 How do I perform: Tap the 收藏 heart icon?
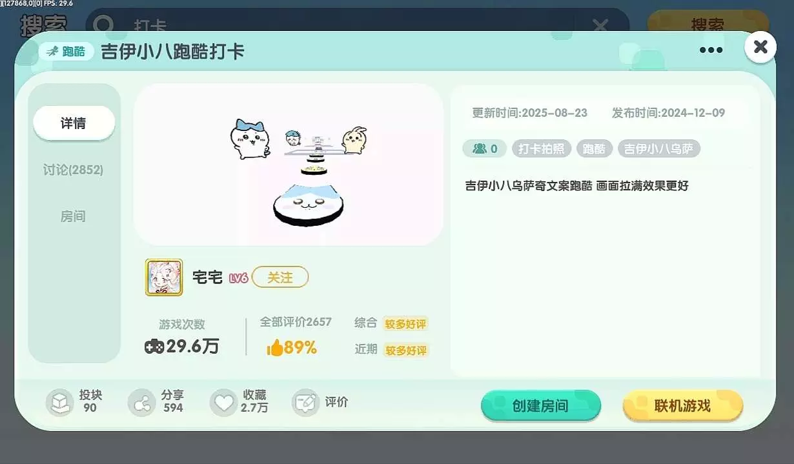click(223, 402)
